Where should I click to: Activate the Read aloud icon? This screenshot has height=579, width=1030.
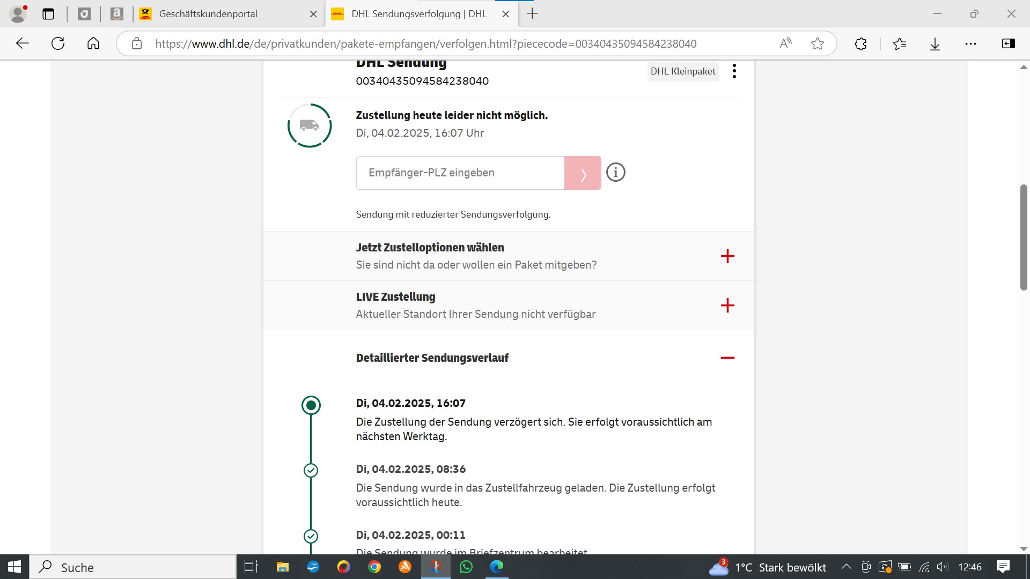pyautogui.click(x=785, y=43)
